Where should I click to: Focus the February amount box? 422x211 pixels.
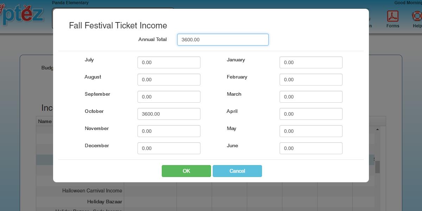point(311,80)
